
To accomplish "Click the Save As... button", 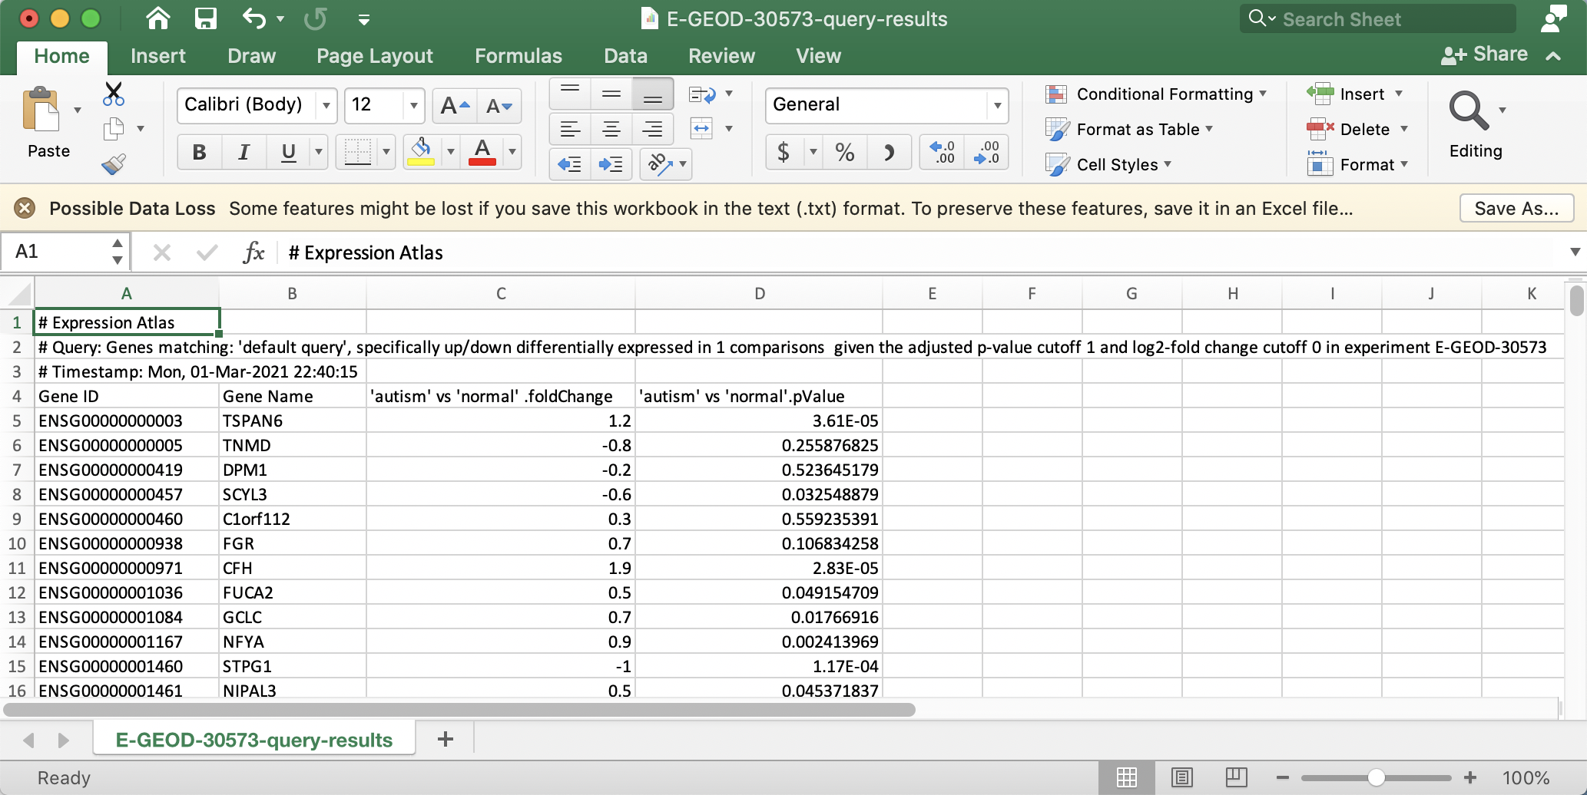I will (1516, 209).
